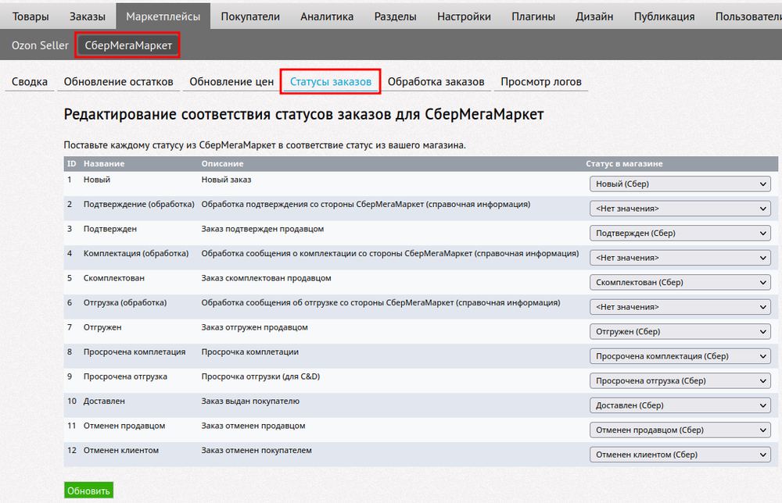Expand the status dropdown for Скомплектован
The height and width of the screenshot is (503, 782).
(680, 283)
